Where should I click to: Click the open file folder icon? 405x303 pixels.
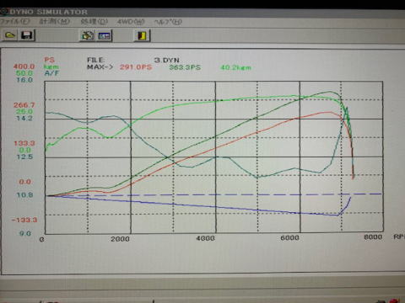pyautogui.click(x=10, y=35)
